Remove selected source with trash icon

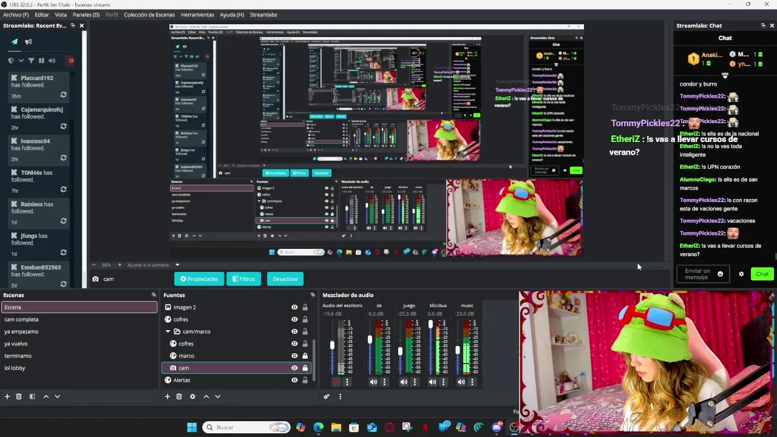(179, 396)
